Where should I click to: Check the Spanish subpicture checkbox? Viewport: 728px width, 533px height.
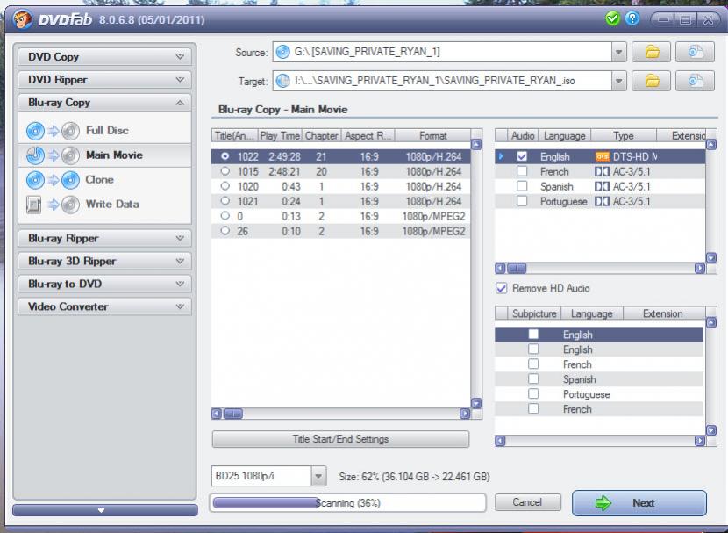point(533,379)
